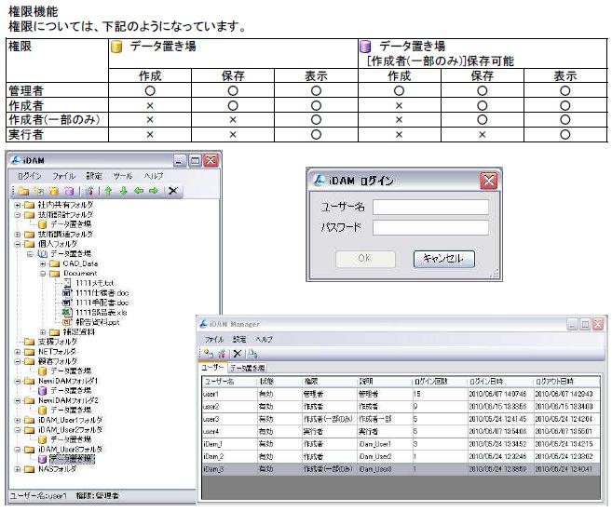The image size is (612, 512).
Task: Expand the NASフォルダ tree node
Action: [18, 469]
